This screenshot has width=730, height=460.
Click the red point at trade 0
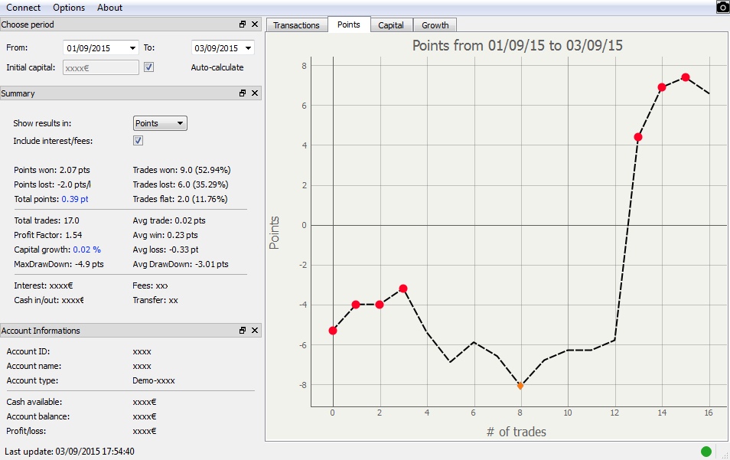click(333, 331)
